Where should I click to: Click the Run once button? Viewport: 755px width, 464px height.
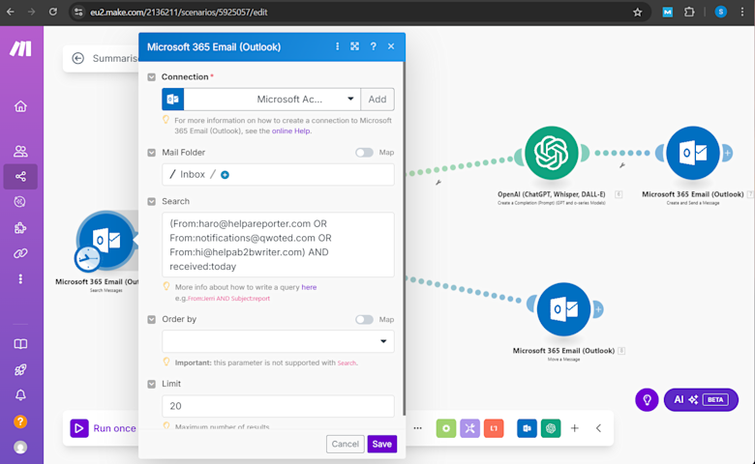coord(103,428)
